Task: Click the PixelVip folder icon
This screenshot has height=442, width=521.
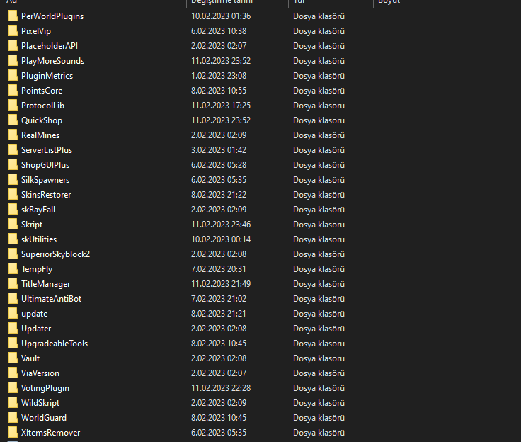Action: [13, 31]
